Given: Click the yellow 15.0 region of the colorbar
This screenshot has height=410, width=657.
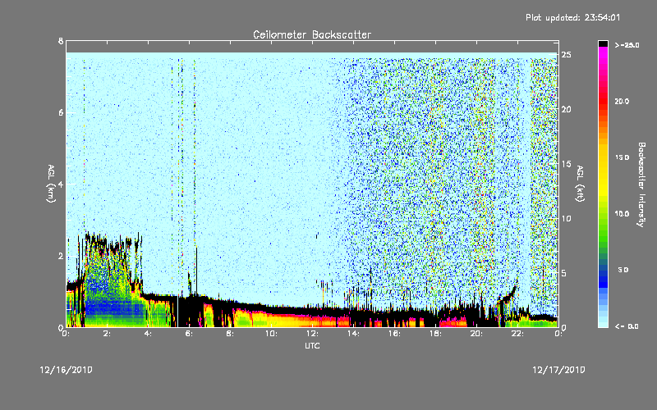Looking at the screenshot, I should [x=603, y=157].
